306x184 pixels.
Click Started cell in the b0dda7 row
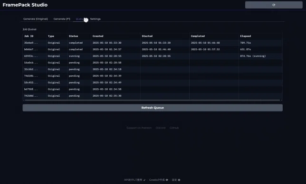[165, 49]
